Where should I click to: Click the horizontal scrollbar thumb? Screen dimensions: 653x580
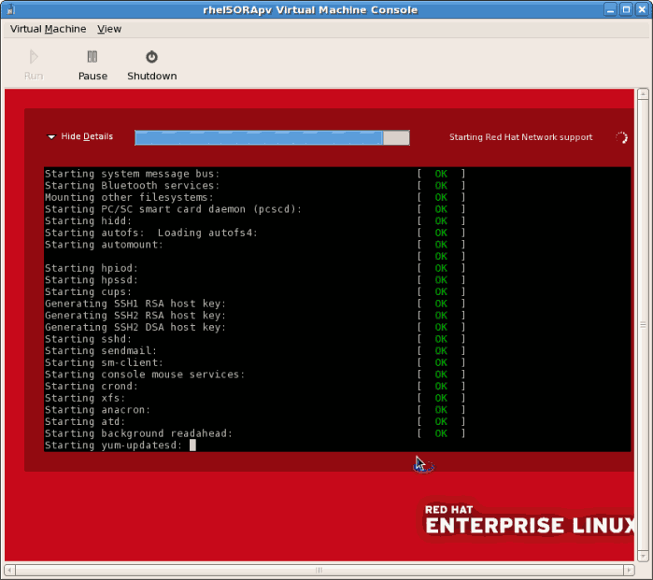tap(318, 569)
